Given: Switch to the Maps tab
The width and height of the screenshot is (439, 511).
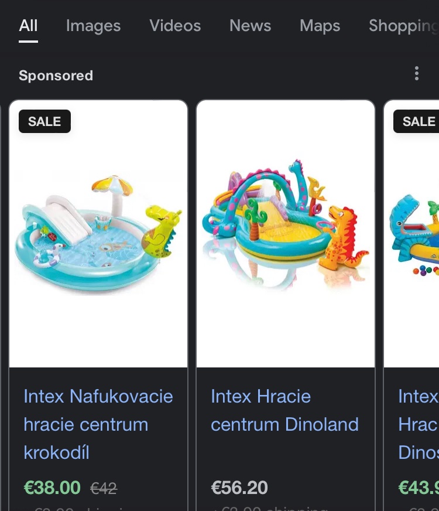Looking at the screenshot, I should pyautogui.click(x=320, y=26).
